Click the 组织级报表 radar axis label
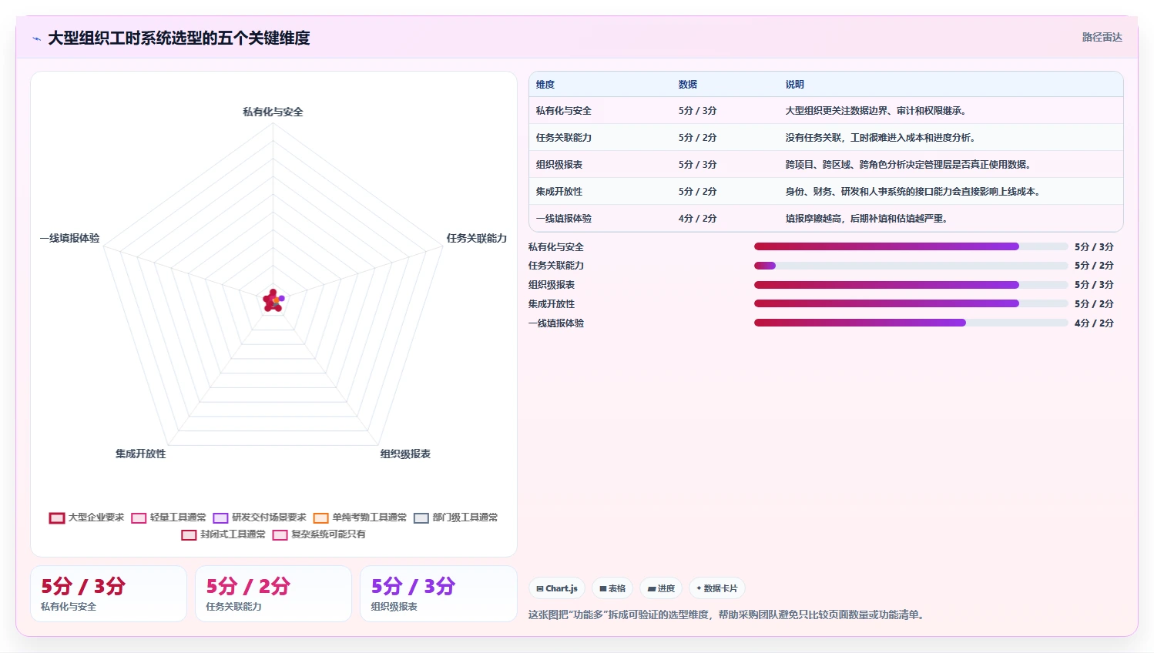The width and height of the screenshot is (1154, 653). click(405, 454)
